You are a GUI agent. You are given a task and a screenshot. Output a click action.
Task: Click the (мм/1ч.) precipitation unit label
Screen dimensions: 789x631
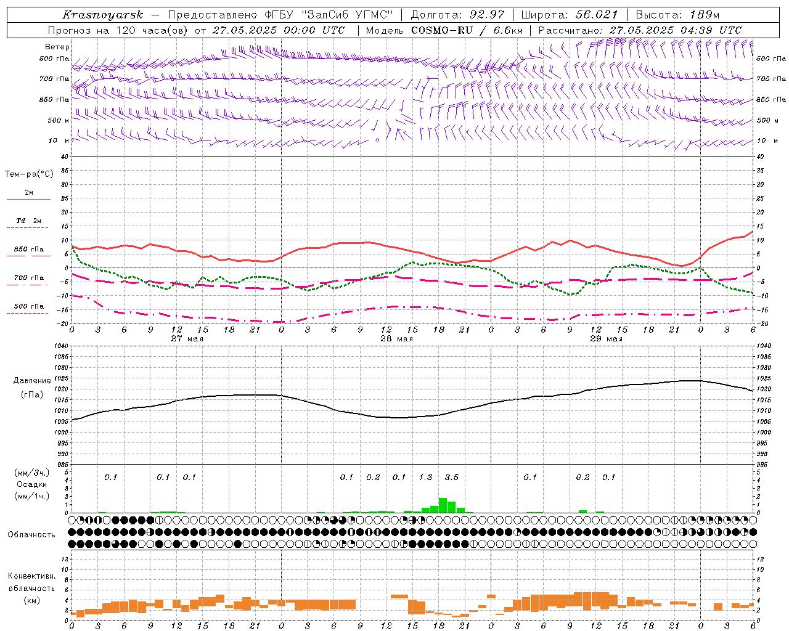[x=31, y=496]
